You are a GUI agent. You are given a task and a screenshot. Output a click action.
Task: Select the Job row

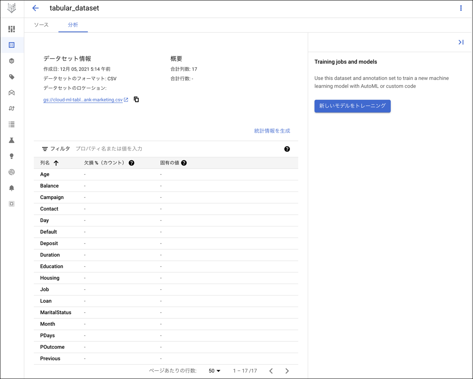tap(166, 289)
